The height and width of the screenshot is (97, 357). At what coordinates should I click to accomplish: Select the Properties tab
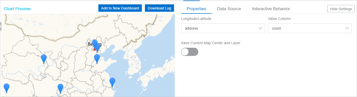(196, 9)
